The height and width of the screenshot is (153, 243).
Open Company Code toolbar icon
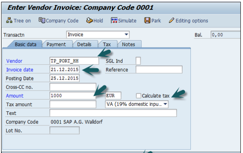coord(42,21)
